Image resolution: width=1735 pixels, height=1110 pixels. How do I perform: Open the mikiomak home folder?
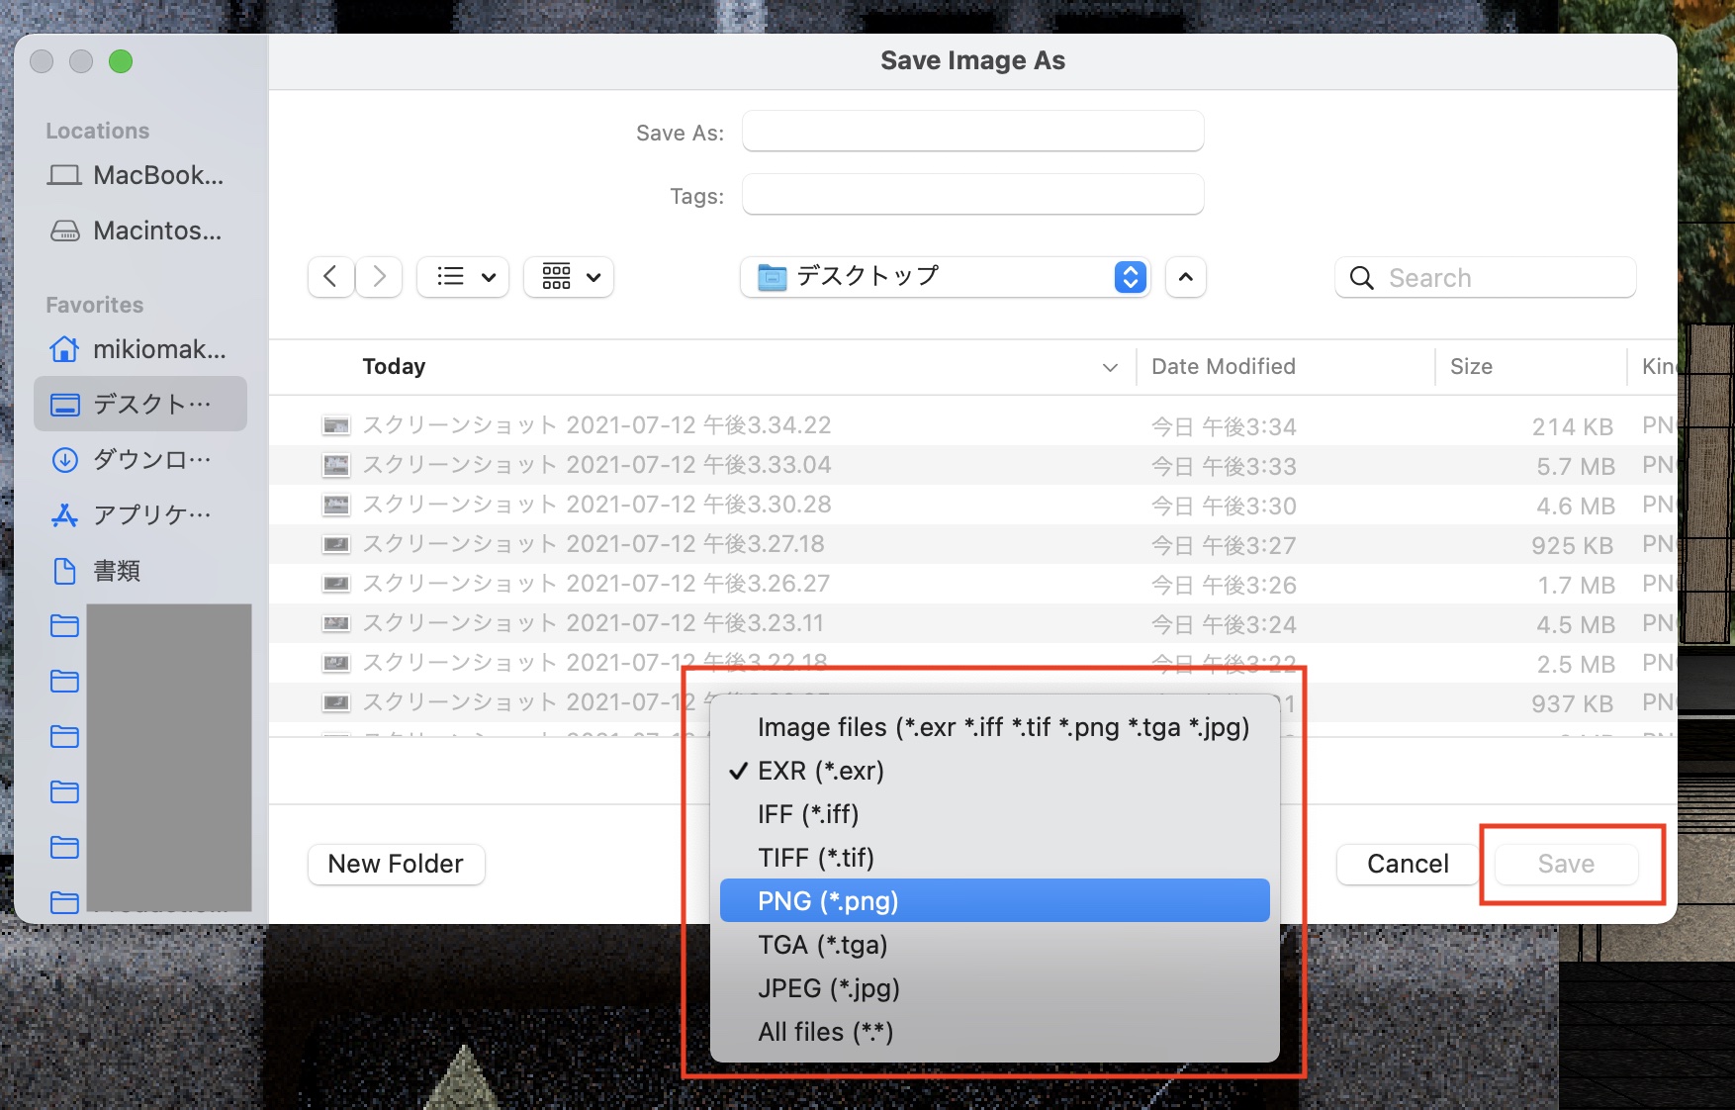[x=138, y=349]
